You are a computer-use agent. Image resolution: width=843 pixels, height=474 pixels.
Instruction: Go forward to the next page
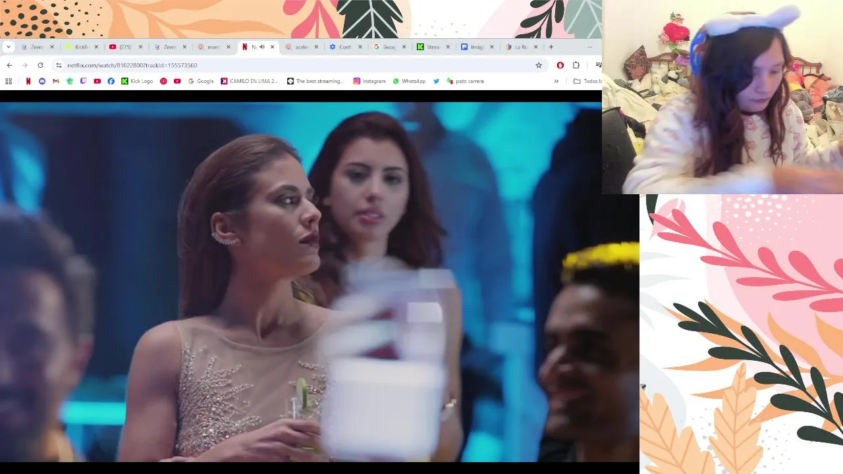click(25, 65)
